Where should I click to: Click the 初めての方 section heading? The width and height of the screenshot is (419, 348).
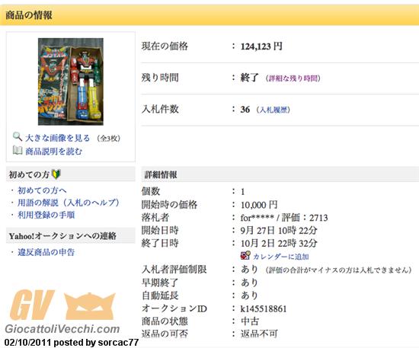(29, 174)
